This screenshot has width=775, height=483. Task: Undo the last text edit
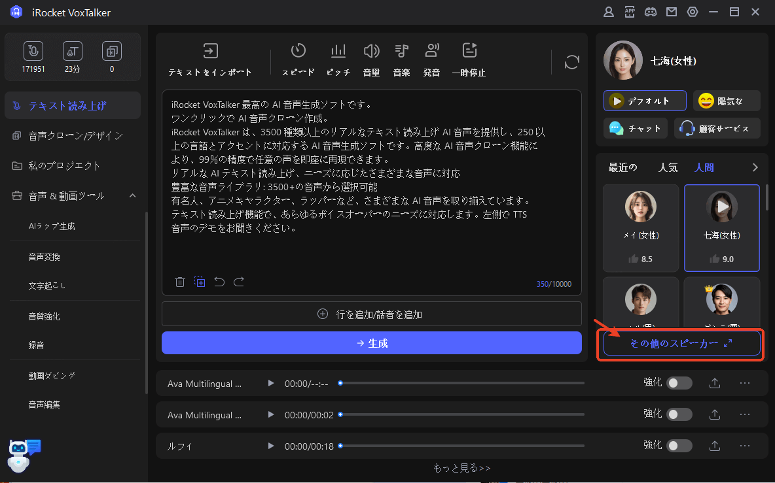pyautogui.click(x=219, y=282)
